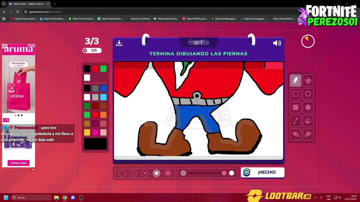The height and width of the screenshot is (202, 360).
Task: Click the browser back arrow
Action: click(4, 12)
